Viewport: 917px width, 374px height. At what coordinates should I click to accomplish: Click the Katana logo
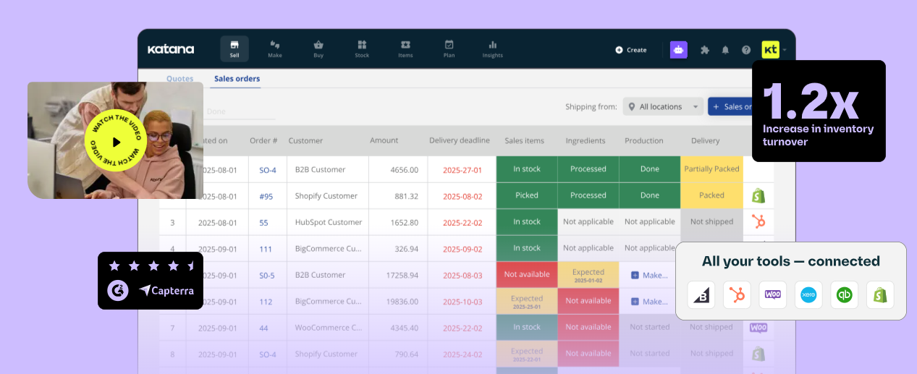tap(171, 49)
